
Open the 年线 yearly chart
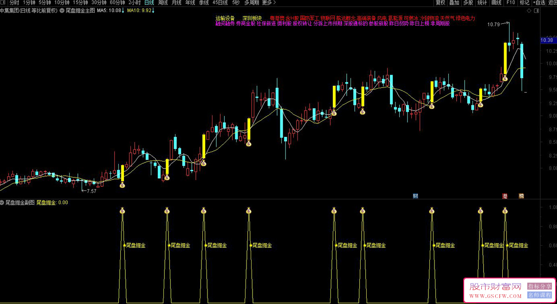[190, 3]
